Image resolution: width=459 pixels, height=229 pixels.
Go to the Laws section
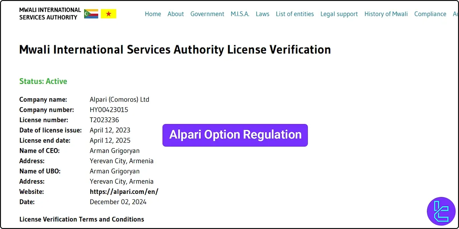263,14
